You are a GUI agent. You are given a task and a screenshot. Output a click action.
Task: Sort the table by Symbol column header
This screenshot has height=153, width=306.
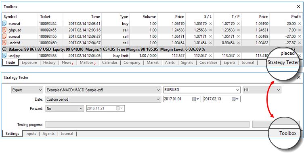point(20,17)
